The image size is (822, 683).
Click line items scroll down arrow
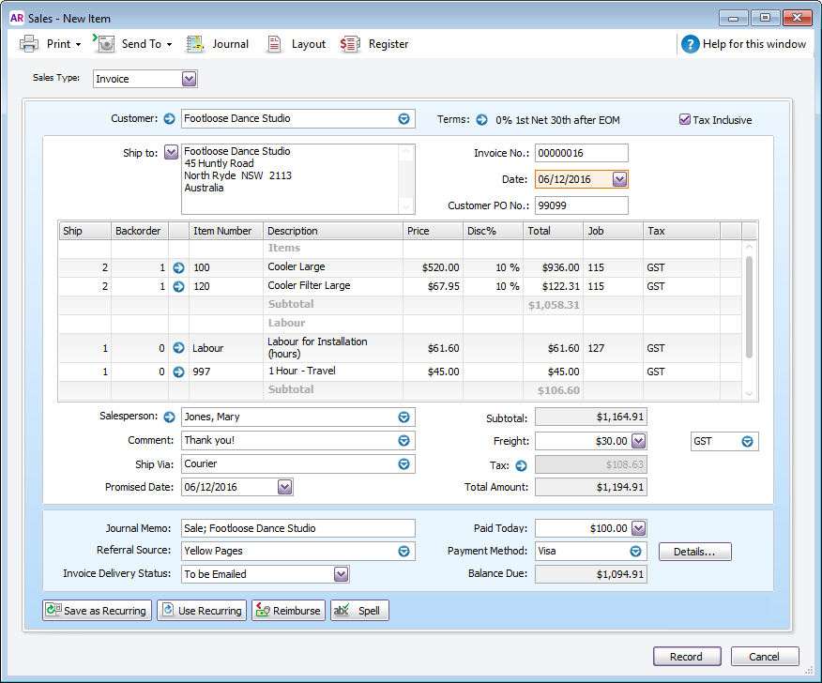[x=749, y=394]
